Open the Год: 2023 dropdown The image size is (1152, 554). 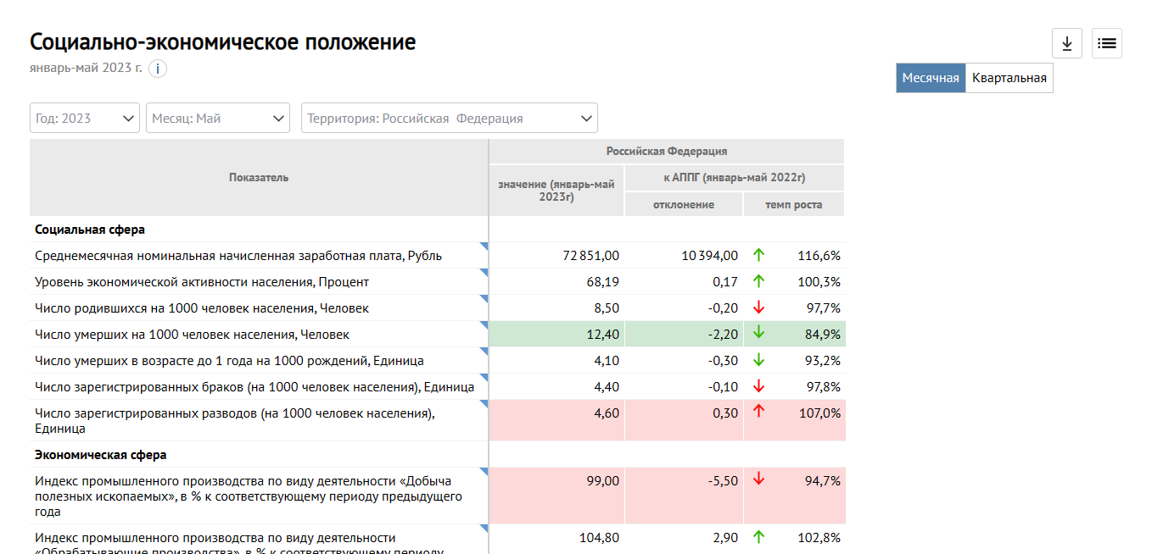[x=85, y=119]
